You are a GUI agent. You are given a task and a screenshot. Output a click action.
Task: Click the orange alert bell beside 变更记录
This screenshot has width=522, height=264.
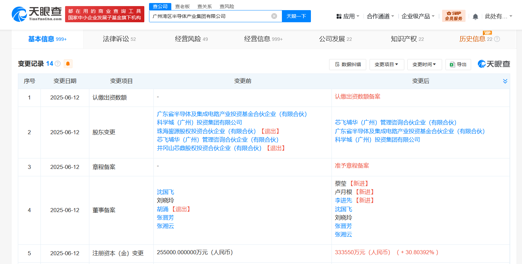tap(68, 64)
